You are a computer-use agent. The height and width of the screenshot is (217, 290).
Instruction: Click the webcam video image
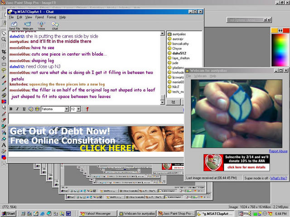237,113
